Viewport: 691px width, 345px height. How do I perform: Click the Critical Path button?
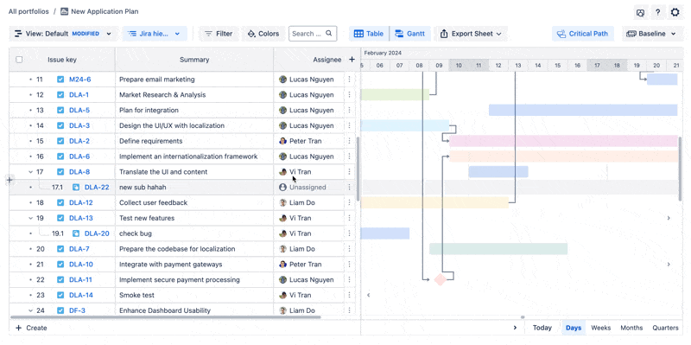tap(582, 34)
